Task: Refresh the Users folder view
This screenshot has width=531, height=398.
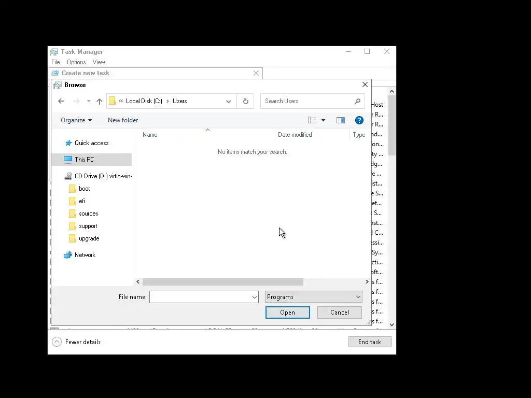Action: (x=245, y=101)
